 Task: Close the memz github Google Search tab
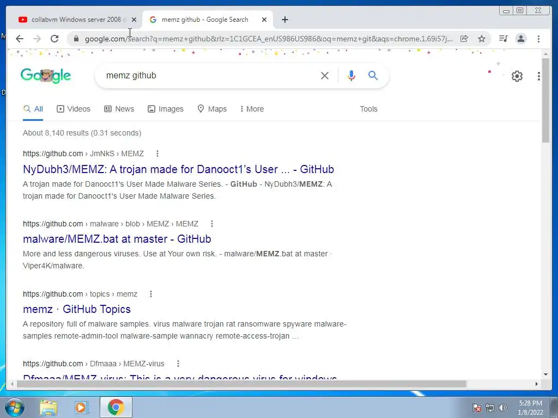pyautogui.click(x=264, y=20)
